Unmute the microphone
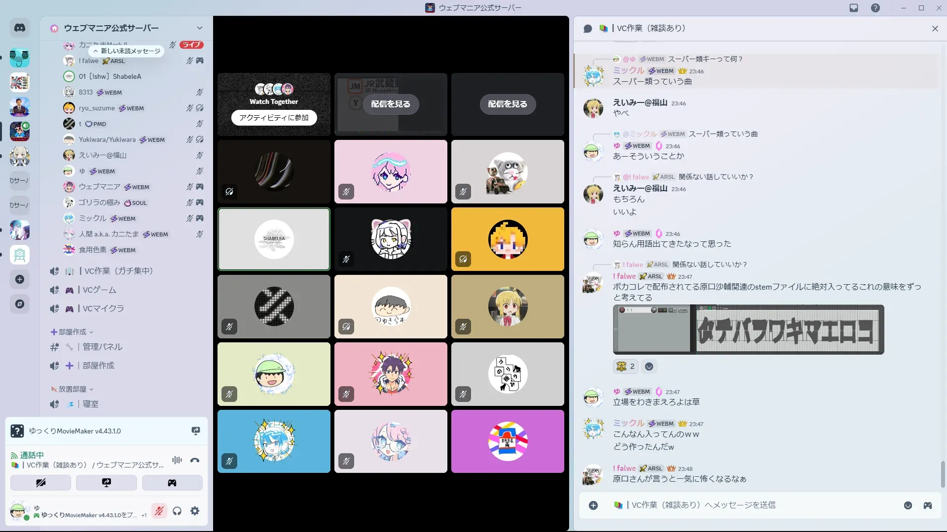The width and height of the screenshot is (947, 532). pos(159,511)
